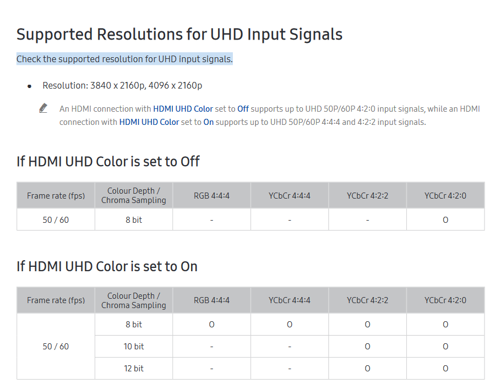Click the bullet point before Resolution
This screenshot has width=495, height=384.
[30, 86]
